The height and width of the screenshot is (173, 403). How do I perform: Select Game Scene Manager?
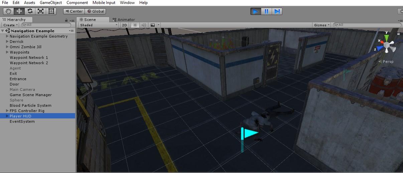click(31, 95)
